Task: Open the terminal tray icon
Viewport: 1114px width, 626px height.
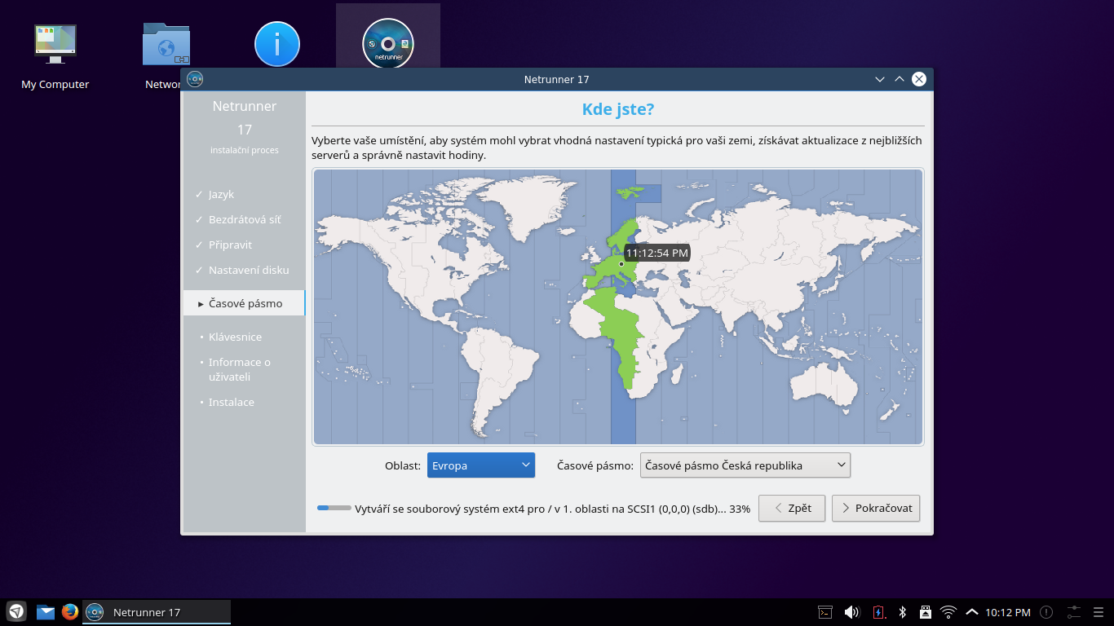Action: point(825,612)
